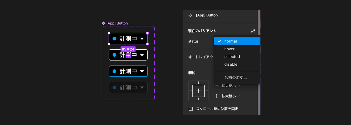Screen dimensions: 351x125
Task: Click dropdown arrow of blue-bordered variant
Action: (x=142, y=72)
